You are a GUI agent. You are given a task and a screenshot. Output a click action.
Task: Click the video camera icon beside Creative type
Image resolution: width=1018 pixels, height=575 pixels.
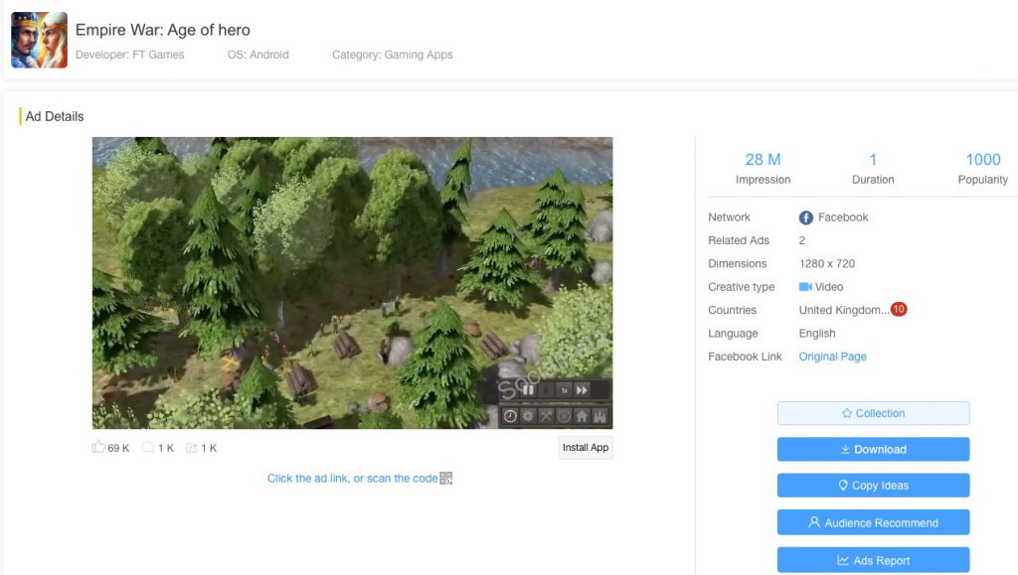coord(805,287)
